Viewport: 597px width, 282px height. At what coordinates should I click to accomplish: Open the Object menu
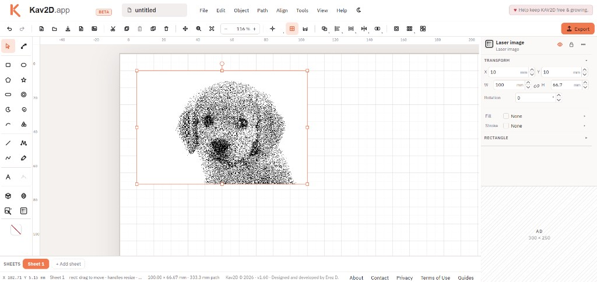point(241,10)
